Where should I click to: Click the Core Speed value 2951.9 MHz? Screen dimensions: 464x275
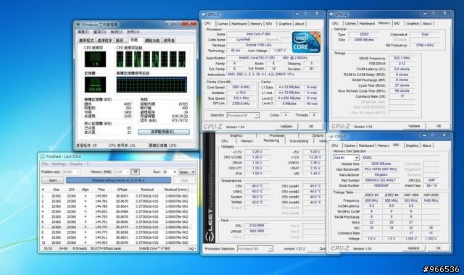(x=241, y=88)
